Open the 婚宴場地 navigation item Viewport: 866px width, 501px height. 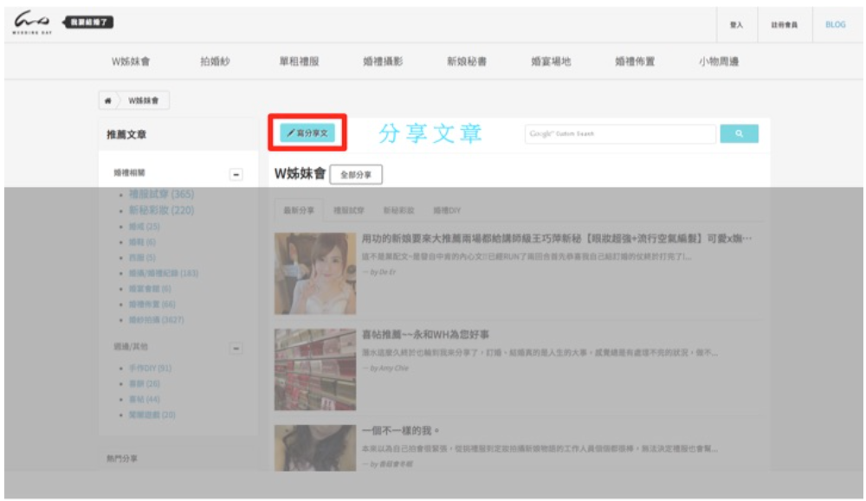(551, 61)
